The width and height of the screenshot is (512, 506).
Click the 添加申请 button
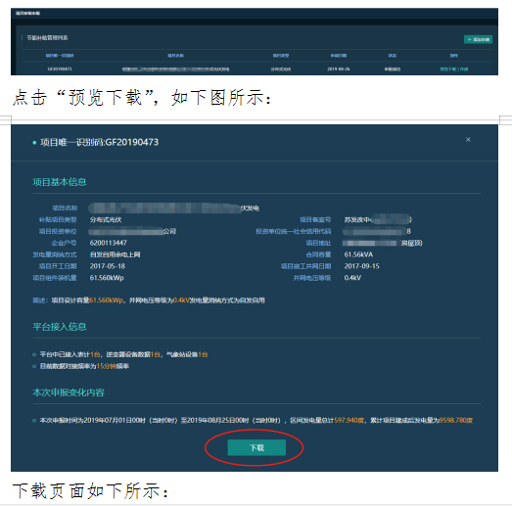click(x=478, y=39)
